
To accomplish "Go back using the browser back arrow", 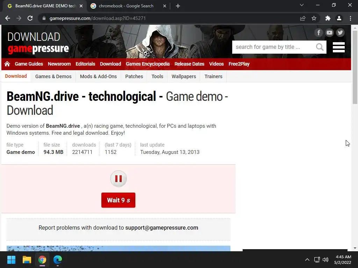I will click(8, 18).
